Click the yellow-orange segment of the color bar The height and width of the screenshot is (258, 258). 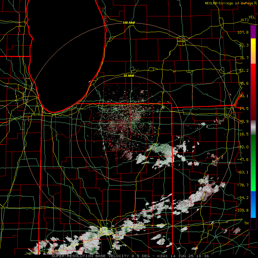pyautogui.click(x=253, y=51)
